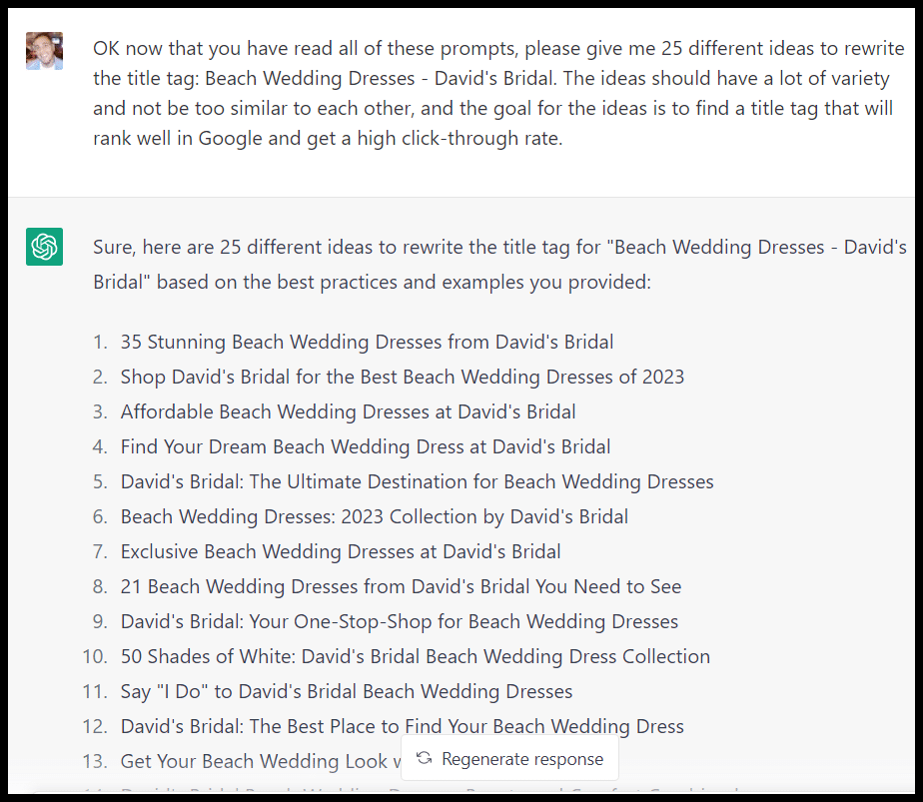This screenshot has height=802, width=923.
Task: Click the 50 Shades of White idea
Action: coord(415,656)
